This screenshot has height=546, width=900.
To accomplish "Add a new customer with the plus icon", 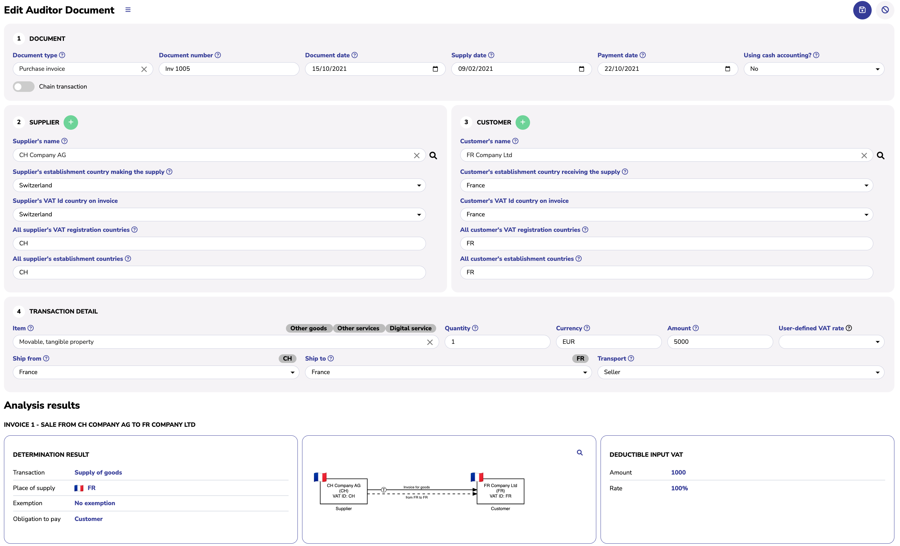I will click(x=522, y=123).
